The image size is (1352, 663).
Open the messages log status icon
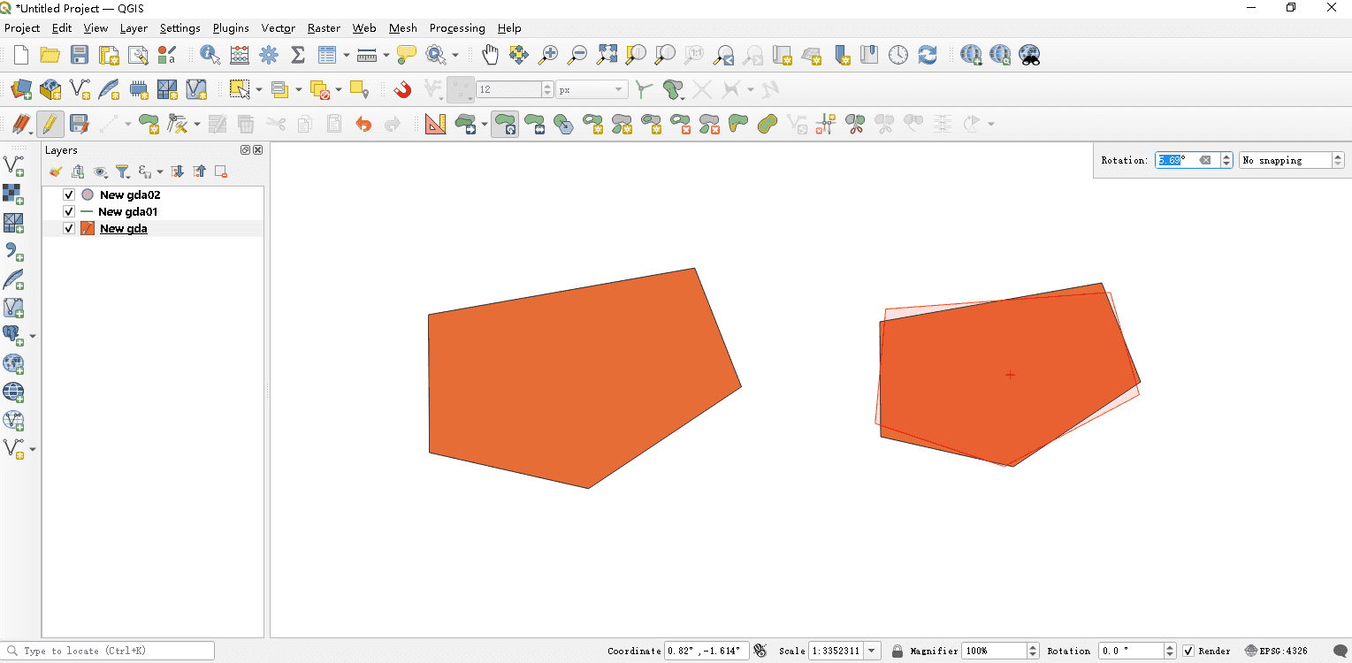1341,651
